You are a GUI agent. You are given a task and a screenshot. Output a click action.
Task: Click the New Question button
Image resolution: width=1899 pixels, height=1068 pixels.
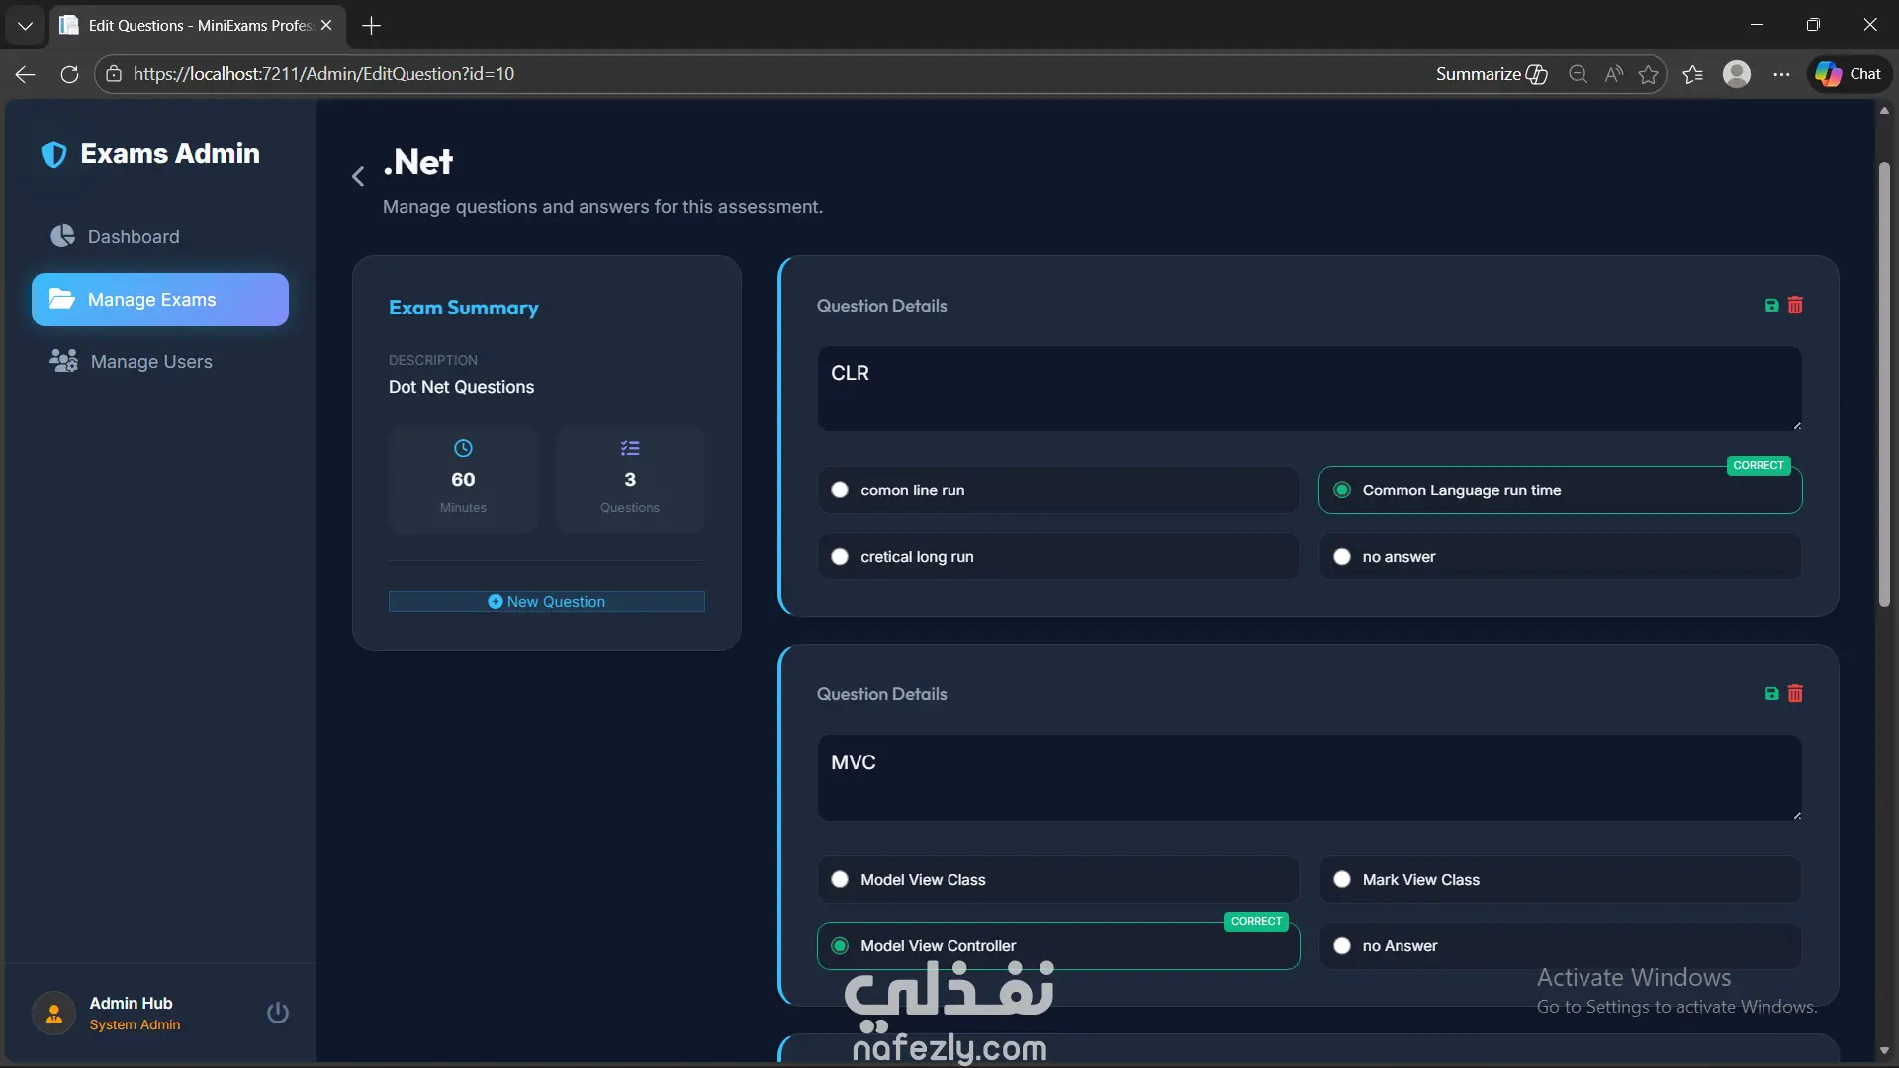click(x=546, y=602)
